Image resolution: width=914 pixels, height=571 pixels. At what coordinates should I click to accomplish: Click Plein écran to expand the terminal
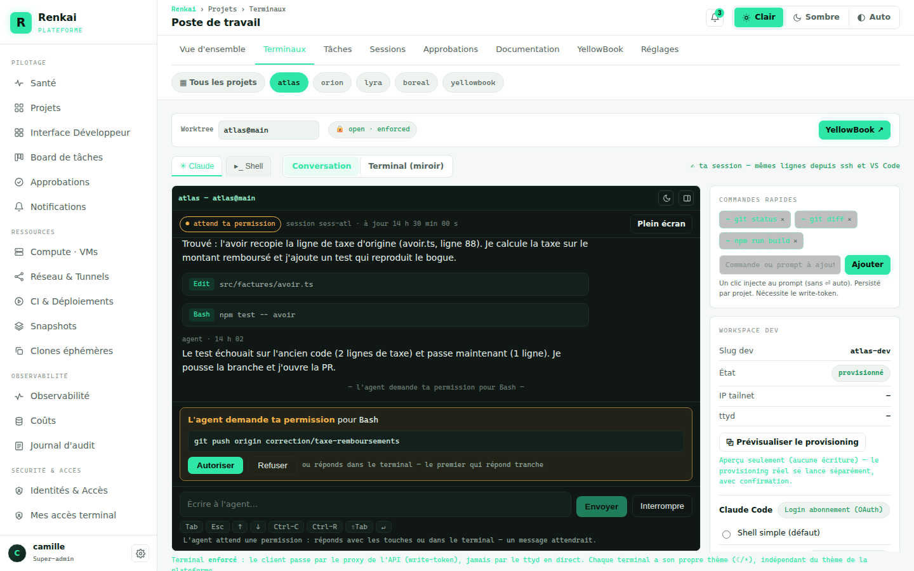(661, 224)
